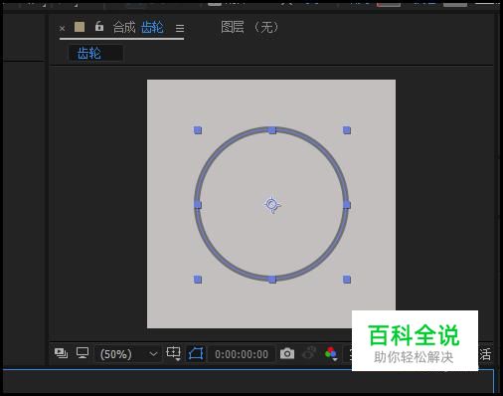Screen dimensions: 503x396
Task: Open grid and guide options
Action: pos(174,353)
